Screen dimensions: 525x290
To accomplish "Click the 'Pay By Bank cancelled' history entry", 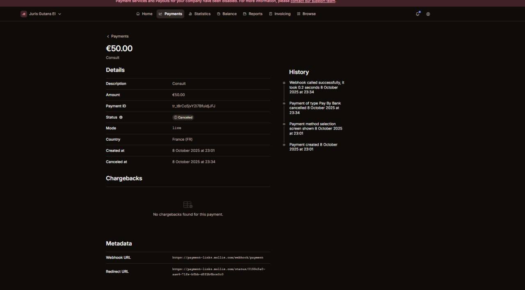I will point(315,108).
